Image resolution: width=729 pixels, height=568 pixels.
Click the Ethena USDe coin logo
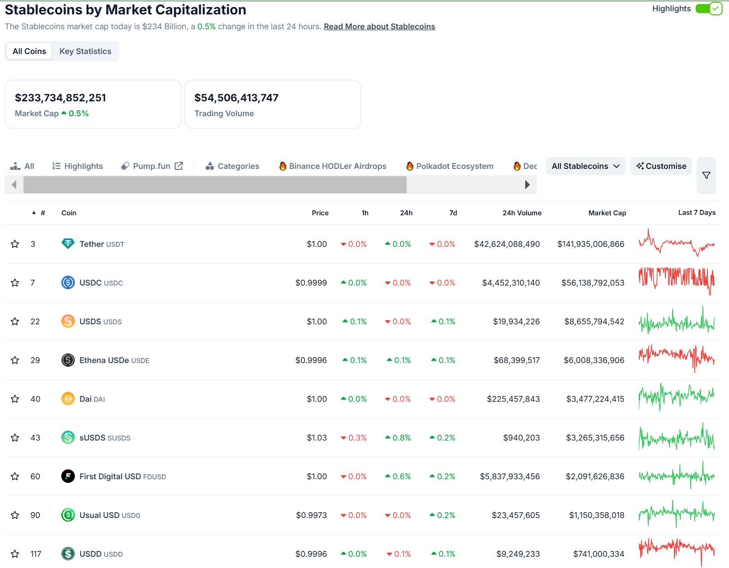(68, 360)
